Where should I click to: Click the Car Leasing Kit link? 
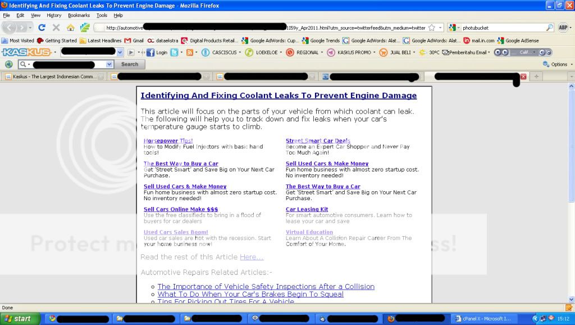click(x=307, y=209)
